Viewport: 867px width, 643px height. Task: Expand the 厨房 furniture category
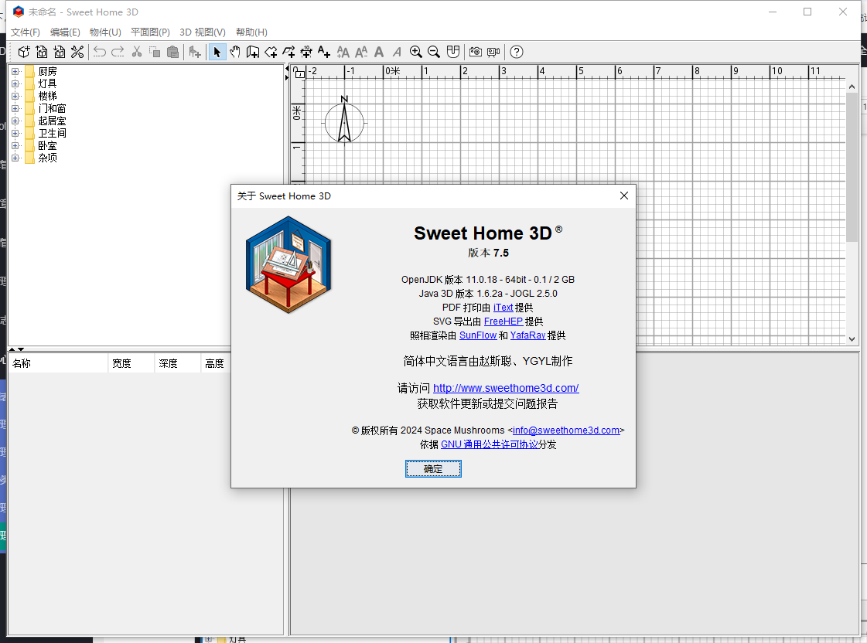pyautogui.click(x=15, y=71)
